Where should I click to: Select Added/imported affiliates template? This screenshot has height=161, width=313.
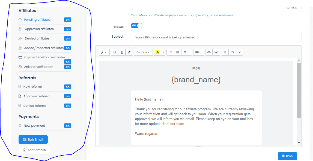point(44,48)
